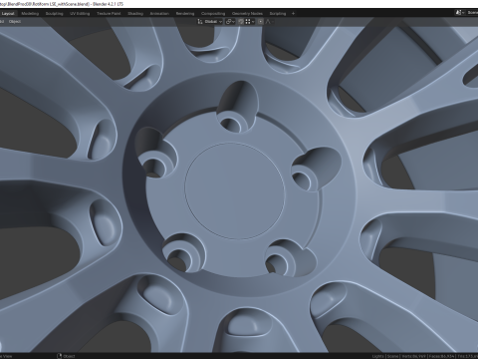Open the Shading workspace tab
Viewport: 478px width, 359px height.
135,14
